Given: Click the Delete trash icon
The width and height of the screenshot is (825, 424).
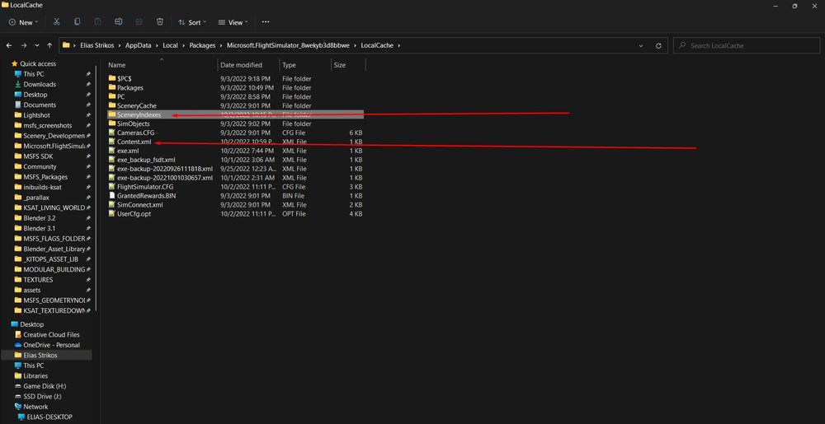Looking at the screenshot, I should pos(159,22).
